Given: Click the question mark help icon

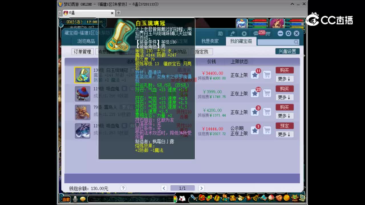Looking at the screenshot, I should click(x=123, y=188).
